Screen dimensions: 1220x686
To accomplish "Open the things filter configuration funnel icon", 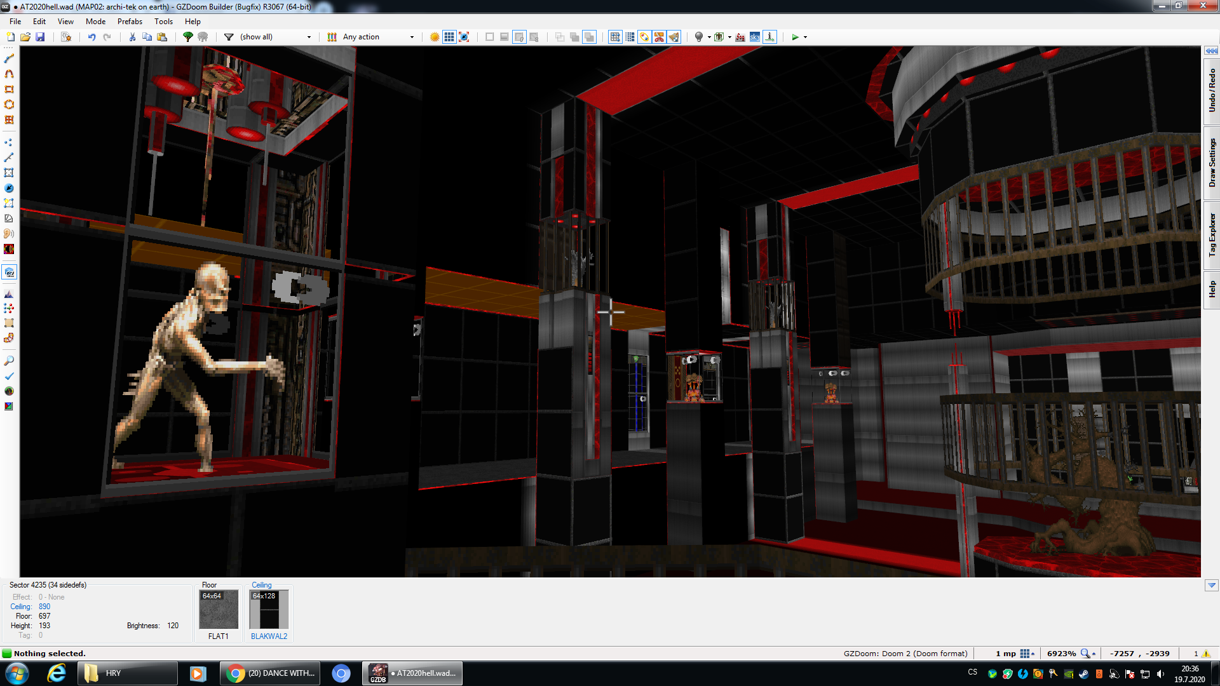I will click(229, 37).
